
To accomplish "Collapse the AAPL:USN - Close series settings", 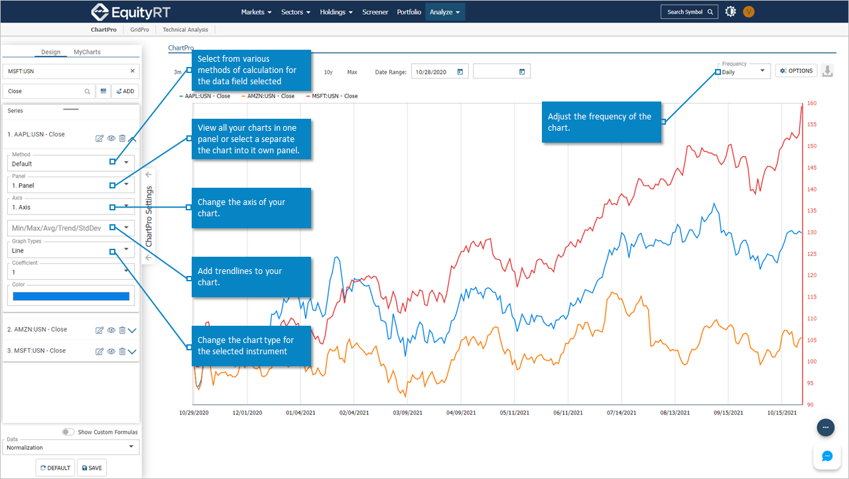I will coord(132,139).
